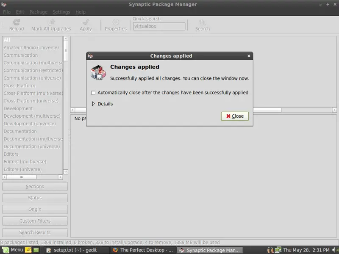Click the clock showing Thu May 28

pyautogui.click(x=306, y=250)
